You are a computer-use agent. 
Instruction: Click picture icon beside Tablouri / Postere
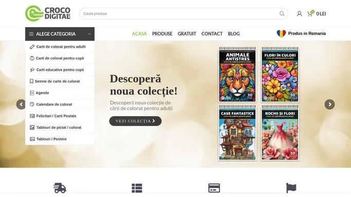click(32, 139)
